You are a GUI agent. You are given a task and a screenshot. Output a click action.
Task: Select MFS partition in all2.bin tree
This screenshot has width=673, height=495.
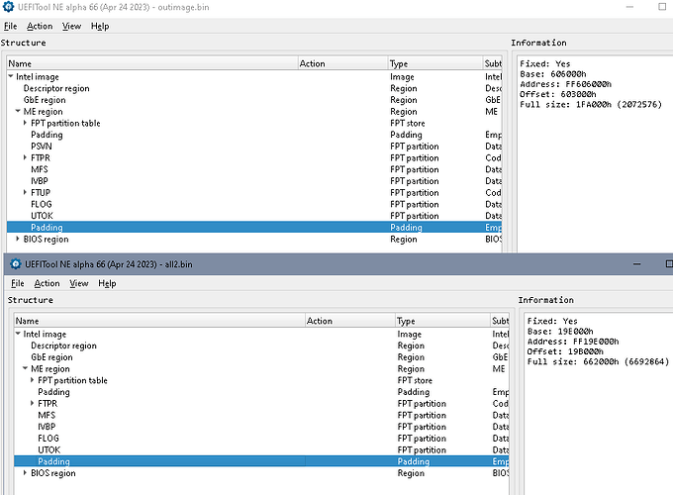coord(47,415)
